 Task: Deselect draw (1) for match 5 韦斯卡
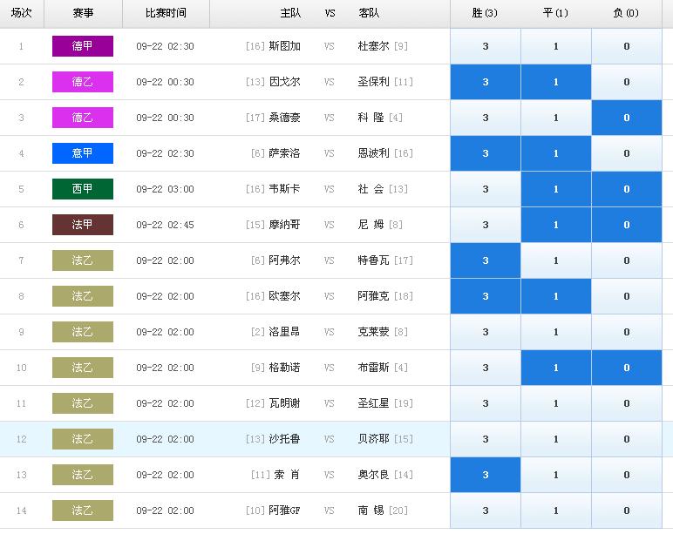pyautogui.click(x=556, y=189)
